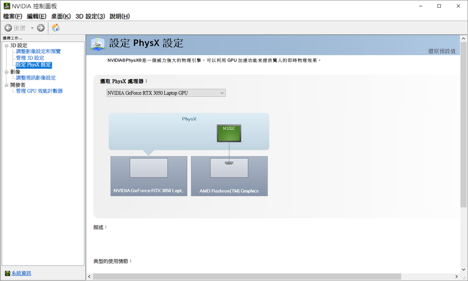Open the 檔案(F) menu
Image resolution: width=468 pixels, height=281 pixels.
[x=13, y=16]
